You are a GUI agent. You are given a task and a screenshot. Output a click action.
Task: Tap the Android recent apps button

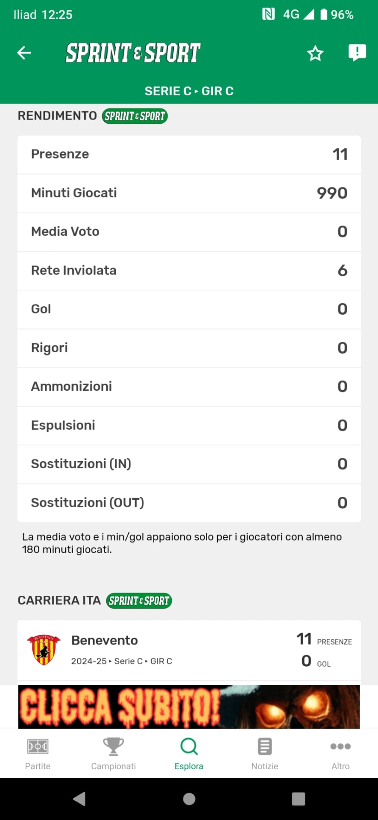click(x=298, y=799)
